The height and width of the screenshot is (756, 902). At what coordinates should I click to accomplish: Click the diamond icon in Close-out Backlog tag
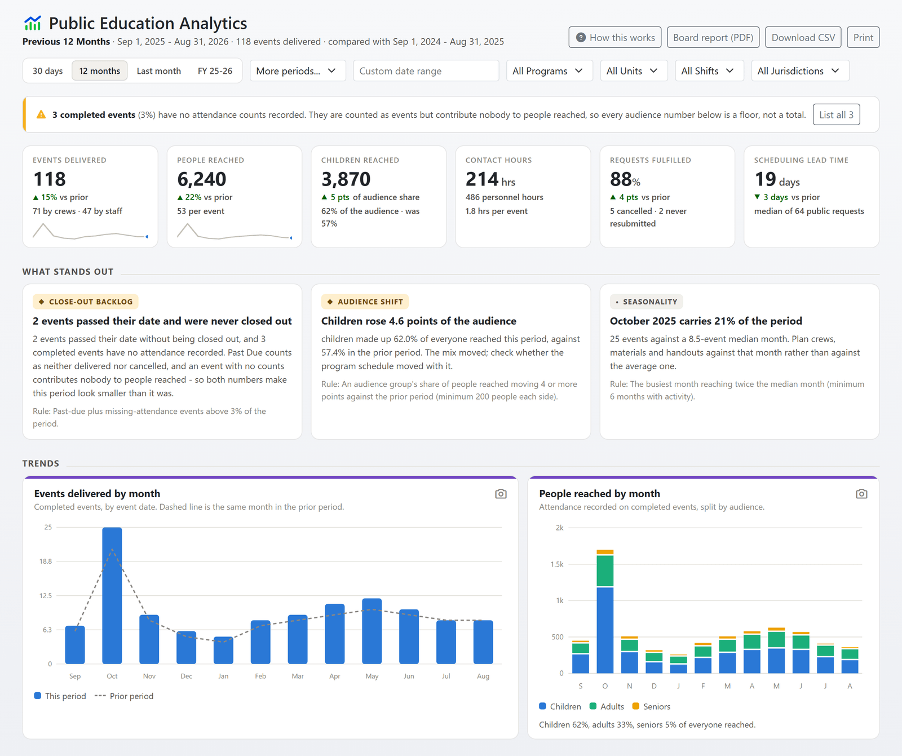(x=42, y=302)
